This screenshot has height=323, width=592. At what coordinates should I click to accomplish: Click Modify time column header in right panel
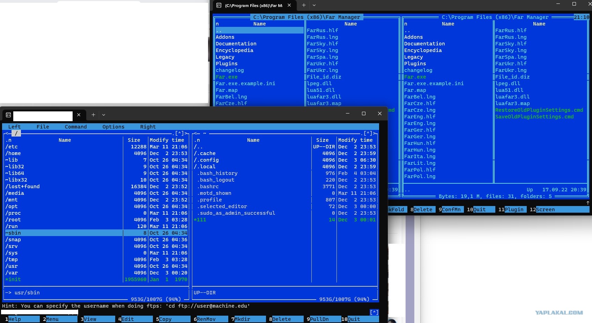pos(355,140)
